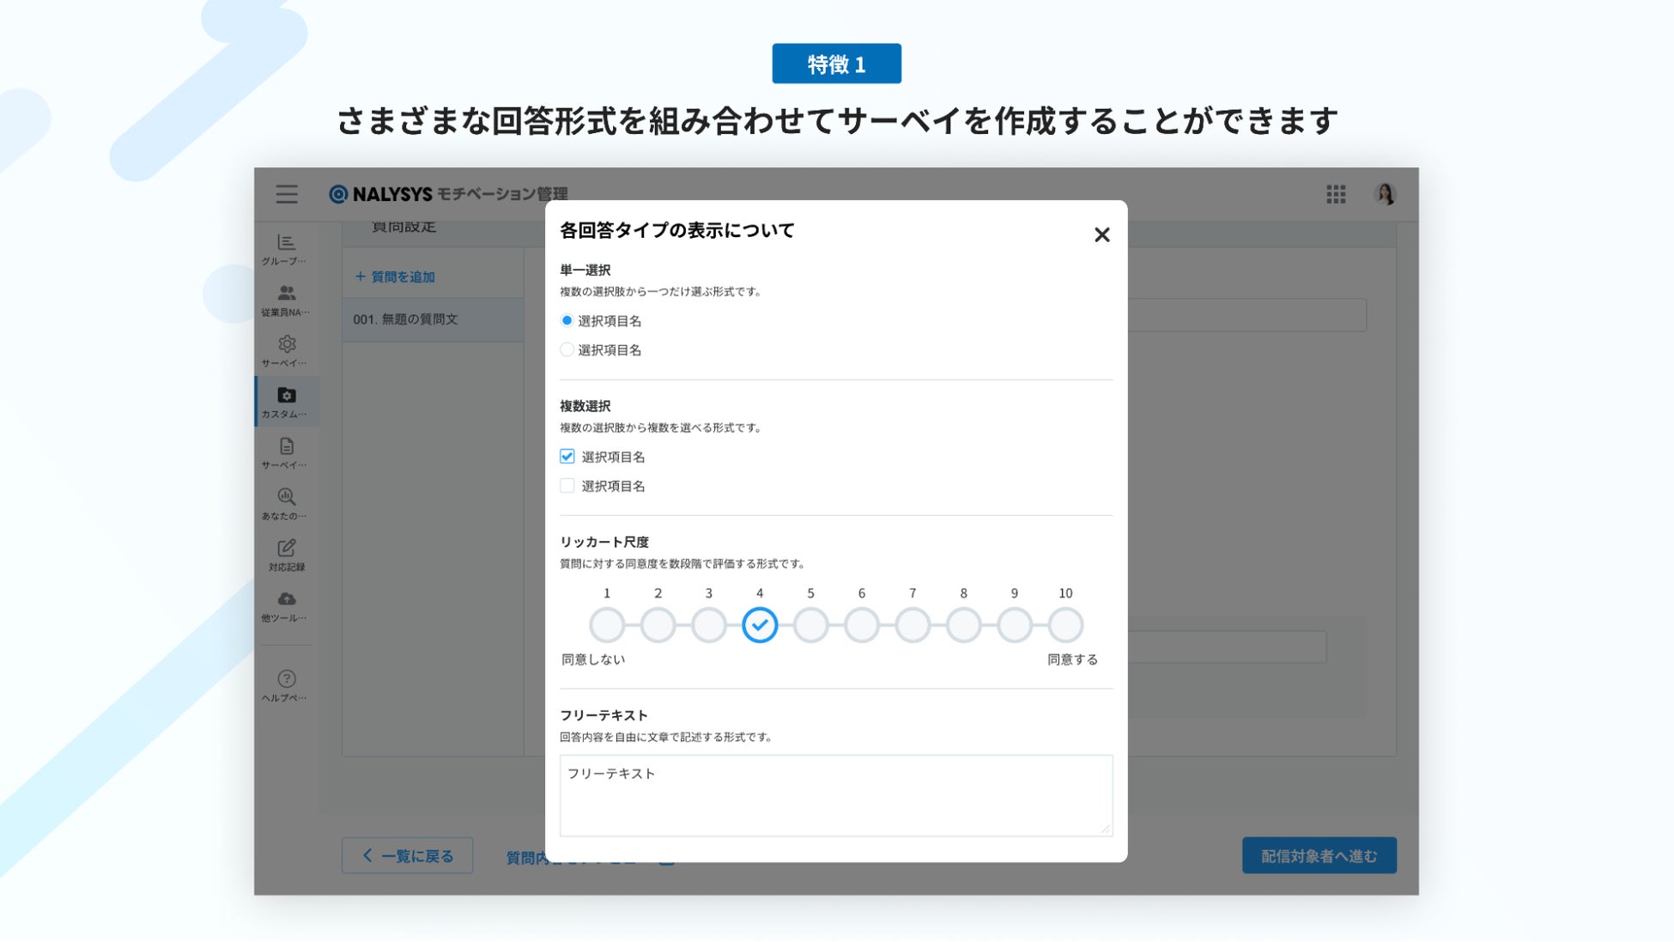
Task: Click the user profile avatar
Action: [1385, 194]
